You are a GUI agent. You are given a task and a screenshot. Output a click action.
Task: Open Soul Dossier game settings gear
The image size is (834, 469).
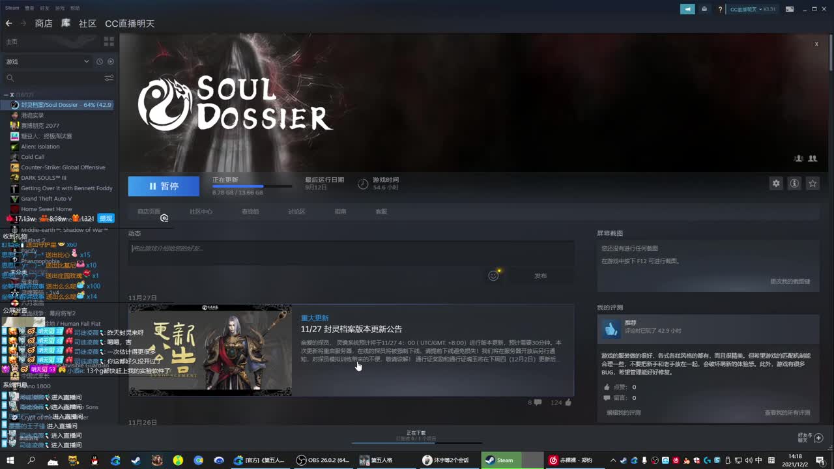pyautogui.click(x=776, y=184)
